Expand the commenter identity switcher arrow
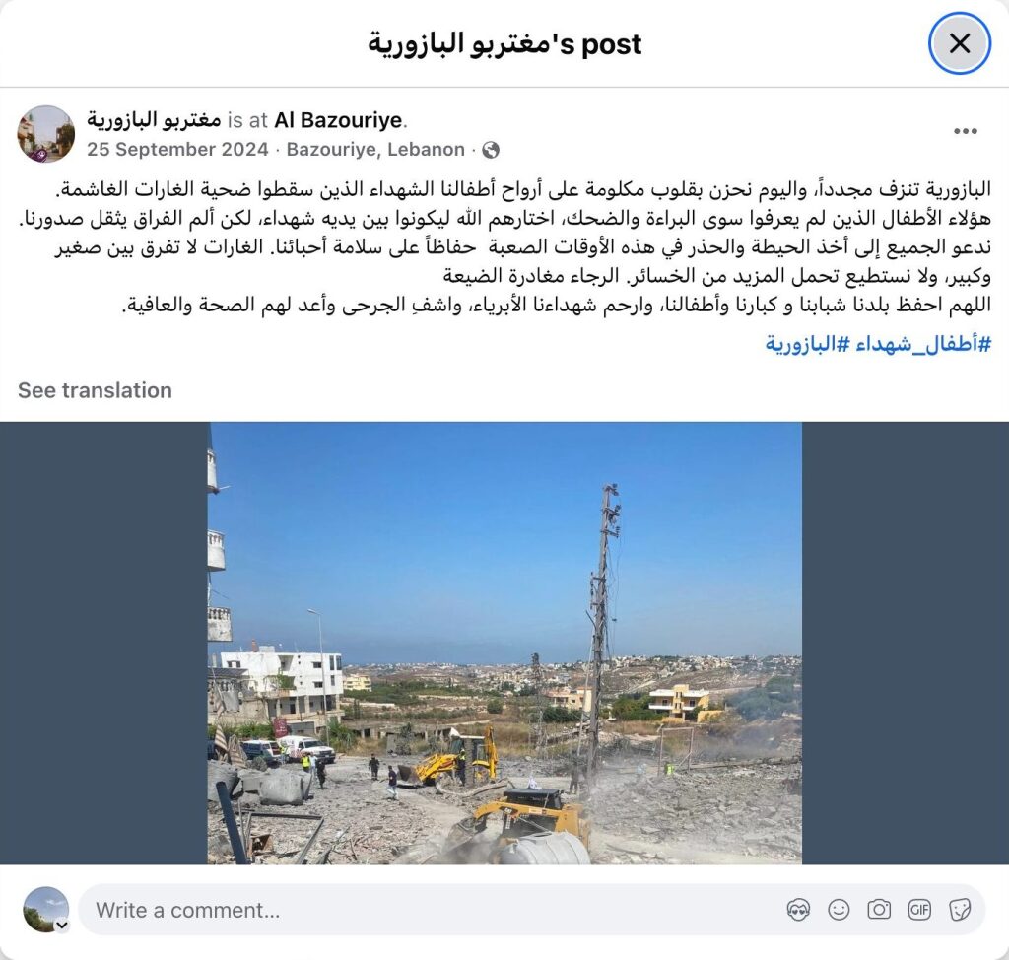The height and width of the screenshot is (960, 1009). (x=62, y=926)
